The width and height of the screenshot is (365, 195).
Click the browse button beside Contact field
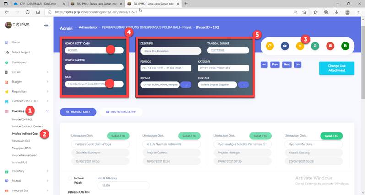coord(243,84)
